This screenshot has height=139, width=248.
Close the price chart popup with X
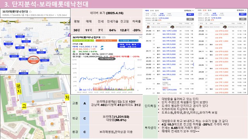pyautogui.click(x=140, y=37)
